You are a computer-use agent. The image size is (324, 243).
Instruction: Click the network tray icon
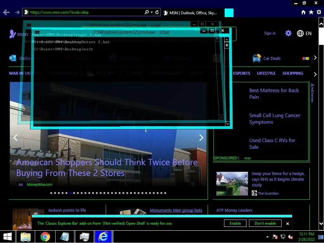(x=283, y=237)
